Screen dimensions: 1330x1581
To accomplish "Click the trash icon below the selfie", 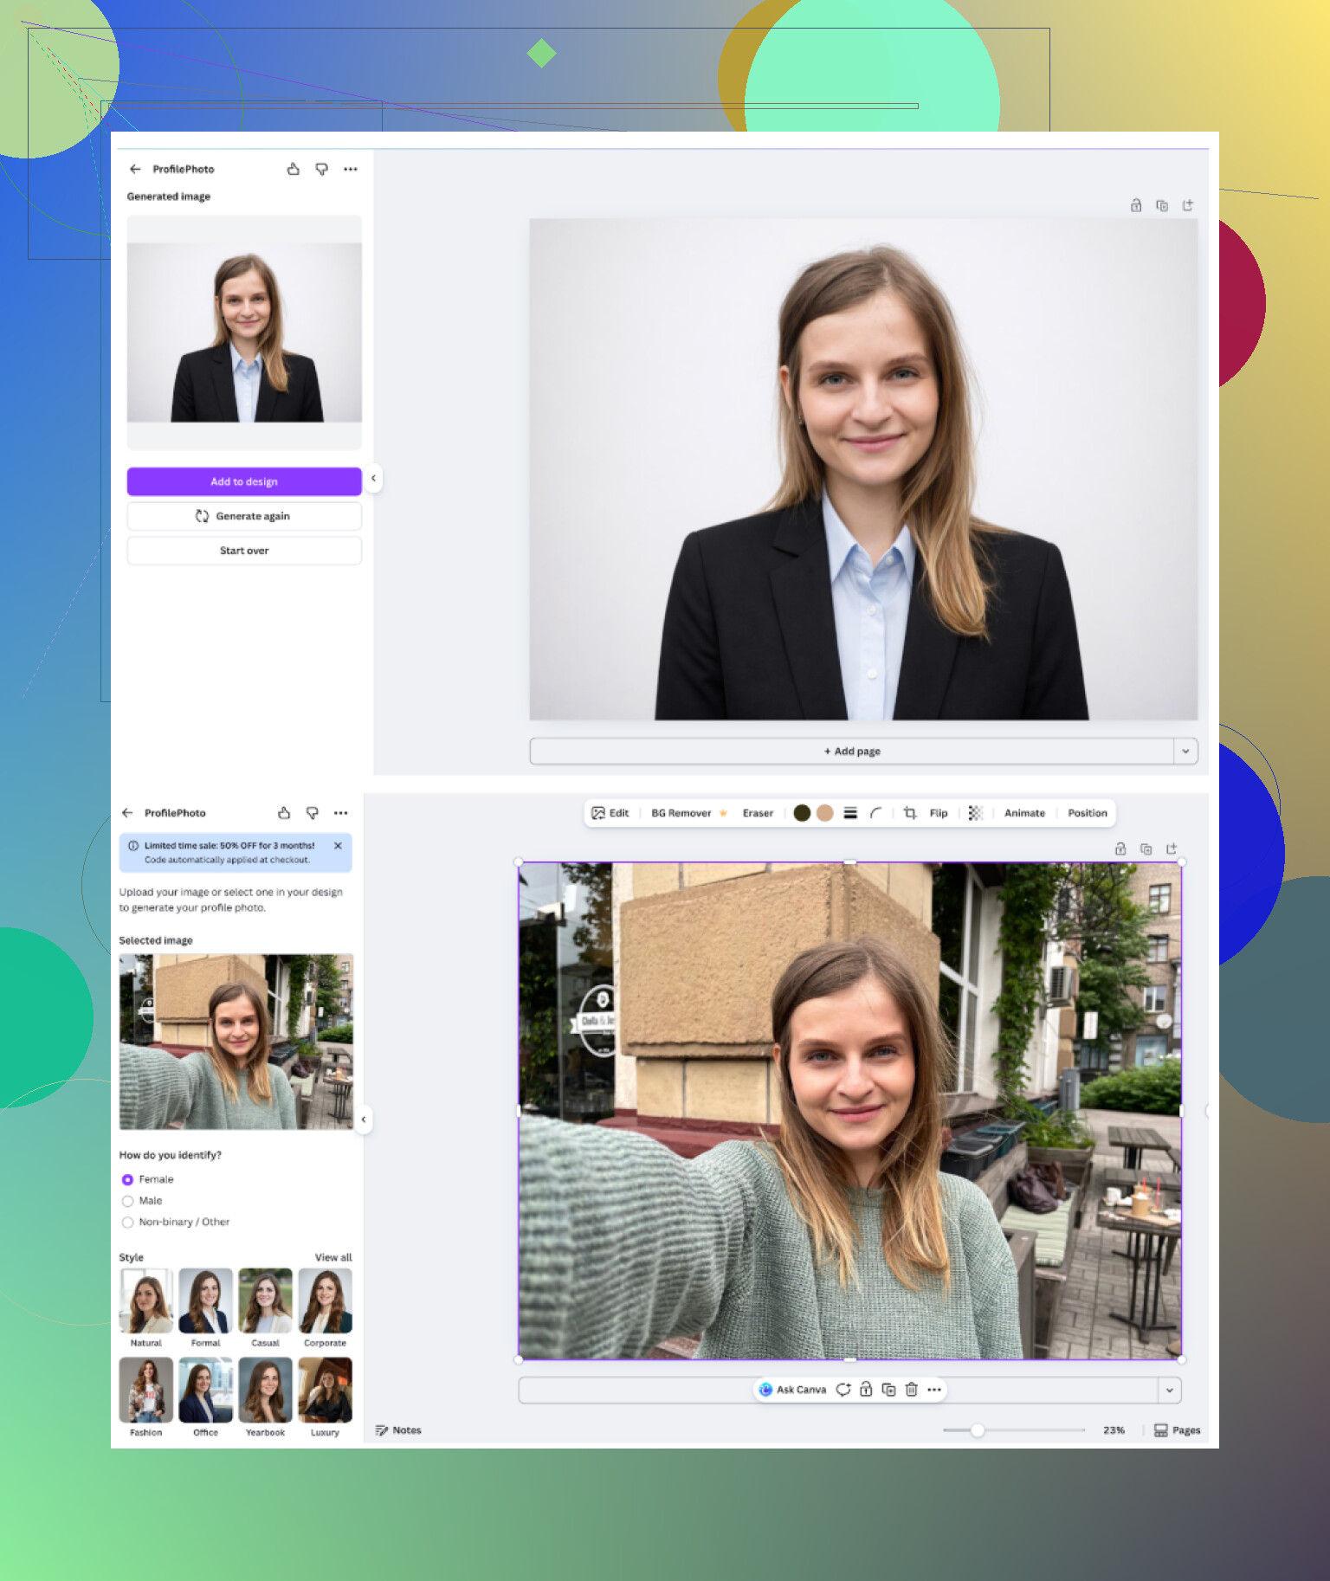I will click(911, 1390).
